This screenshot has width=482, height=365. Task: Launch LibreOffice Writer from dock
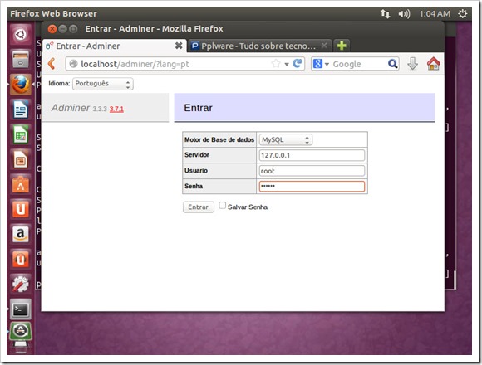pos(20,109)
